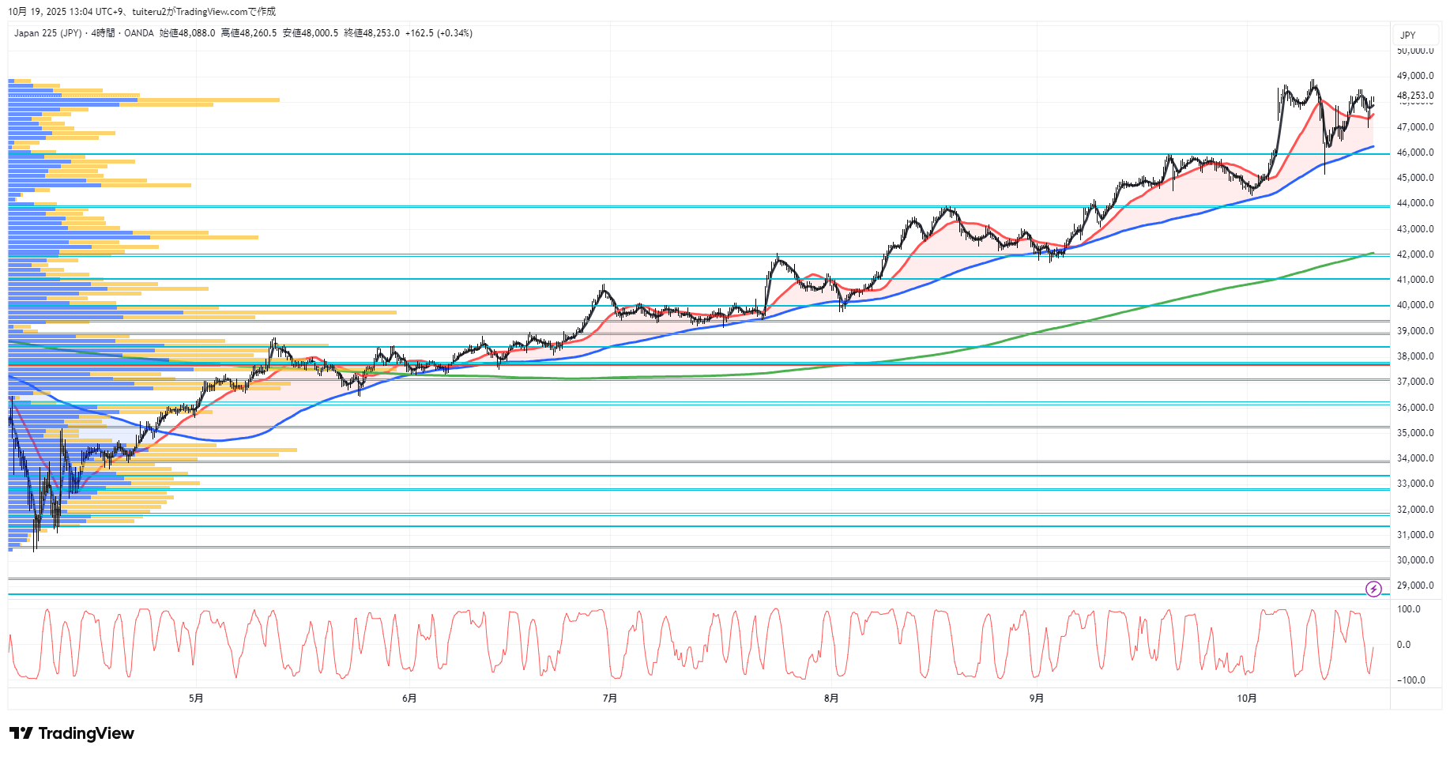Click the TradingView logo at bottom left

pyautogui.click(x=72, y=733)
